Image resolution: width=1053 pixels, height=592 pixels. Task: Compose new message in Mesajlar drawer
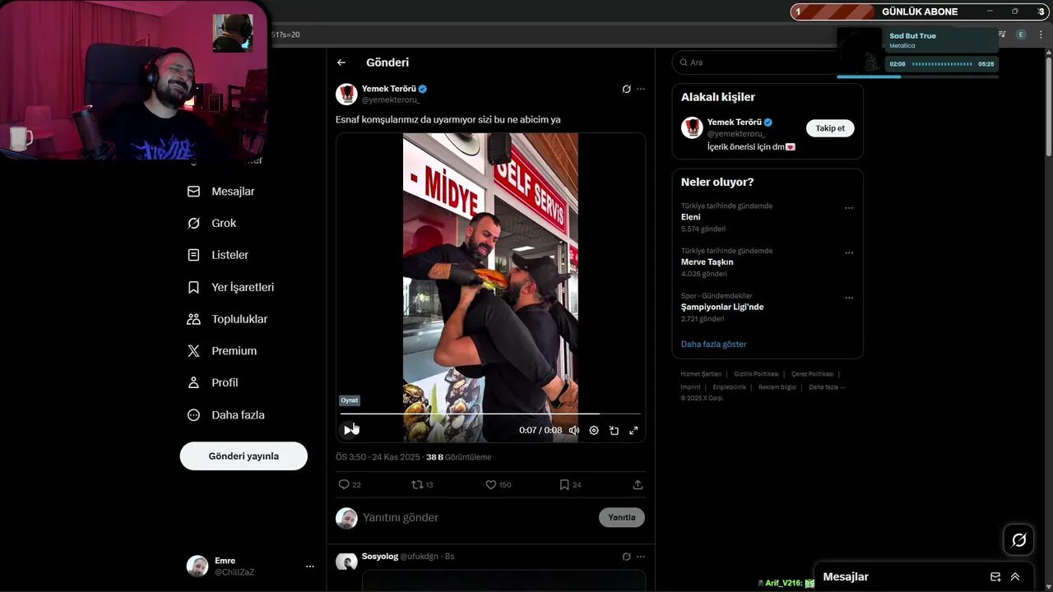point(995,577)
